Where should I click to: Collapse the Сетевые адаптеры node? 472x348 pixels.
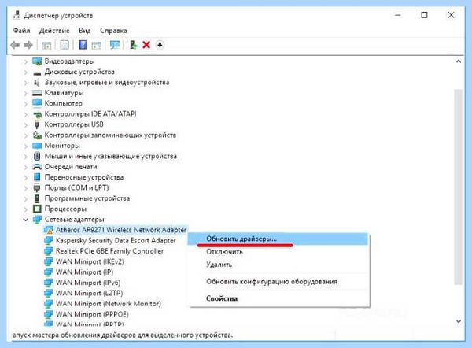[x=26, y=220]
